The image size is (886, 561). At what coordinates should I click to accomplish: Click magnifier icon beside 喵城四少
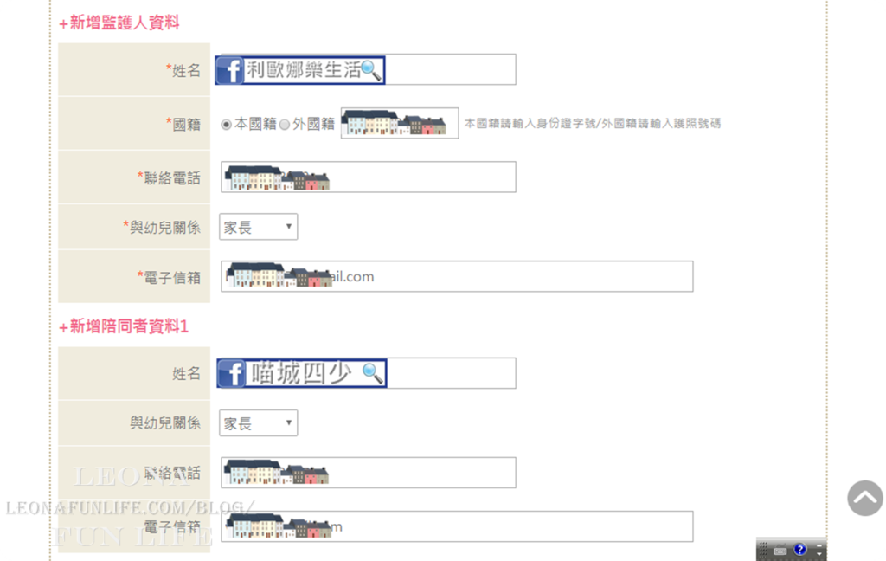(x=374, y=373)
